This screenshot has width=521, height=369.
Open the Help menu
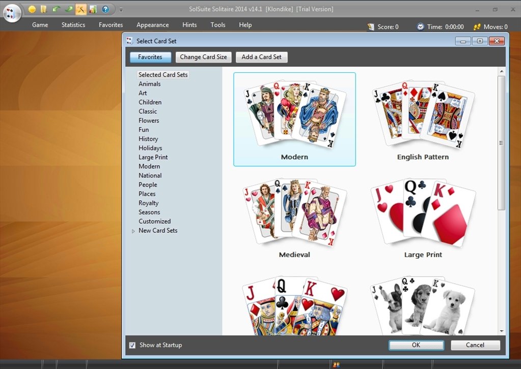[245, 25]
